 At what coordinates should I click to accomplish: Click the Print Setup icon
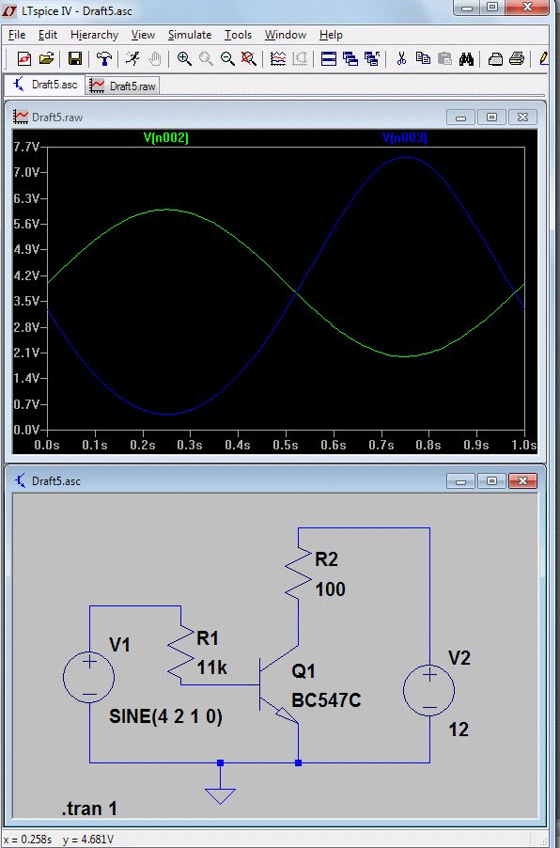pos(495,58)
